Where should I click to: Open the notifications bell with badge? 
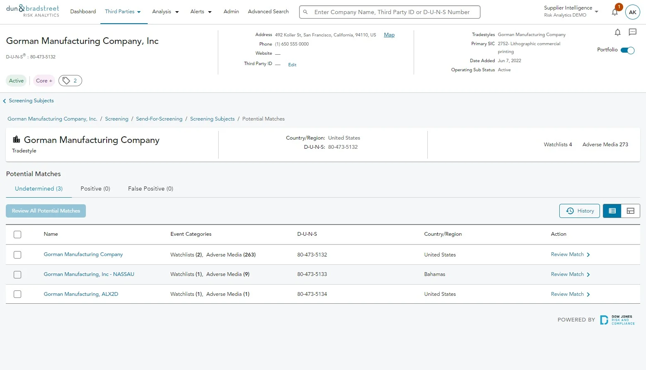tap(615, 12)
